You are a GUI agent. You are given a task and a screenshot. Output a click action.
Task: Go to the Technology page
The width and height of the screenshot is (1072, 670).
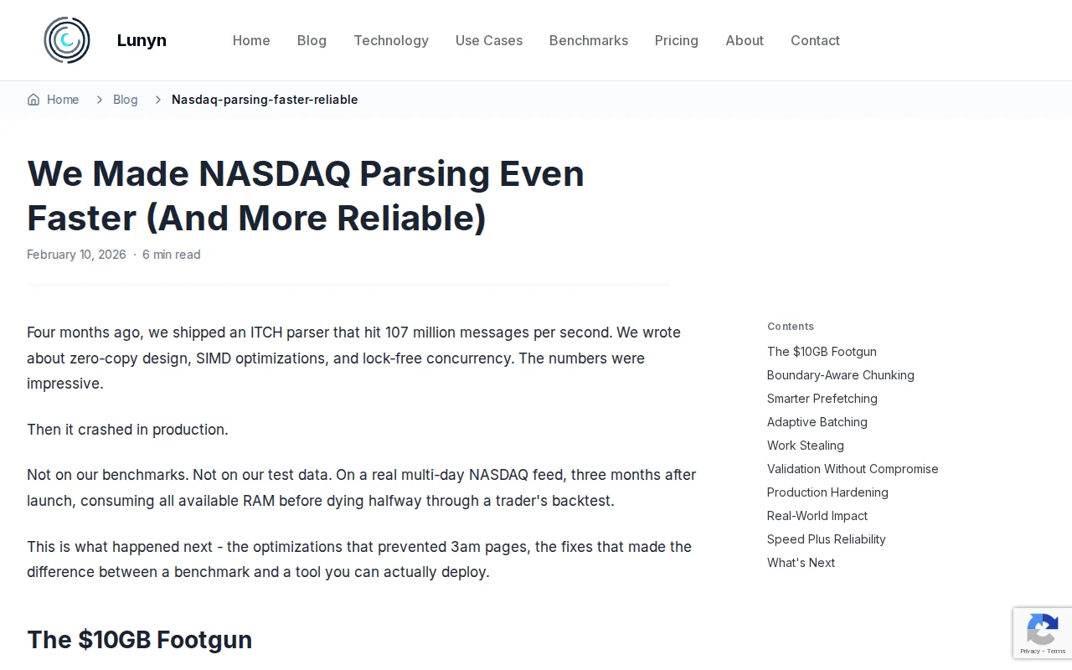[x=391, y=40]
